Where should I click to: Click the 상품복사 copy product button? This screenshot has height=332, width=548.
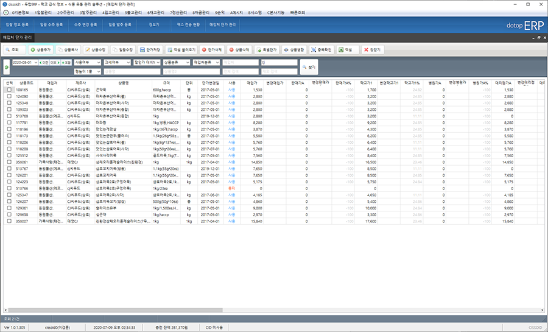(68, 49)
